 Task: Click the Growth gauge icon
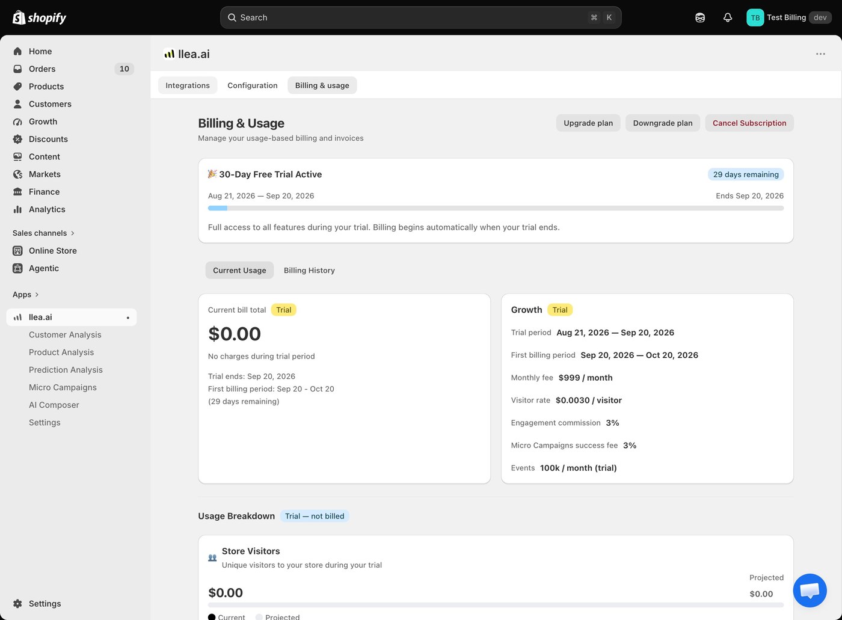pyautogui.click(x=17, y=121)
